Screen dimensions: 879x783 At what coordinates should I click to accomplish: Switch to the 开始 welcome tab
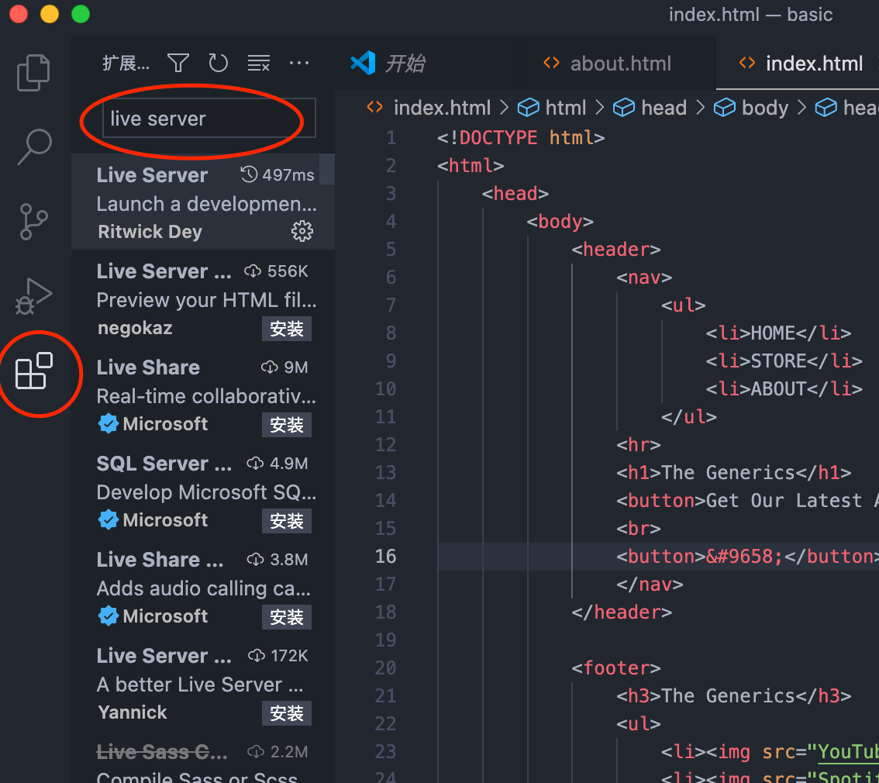406,63
